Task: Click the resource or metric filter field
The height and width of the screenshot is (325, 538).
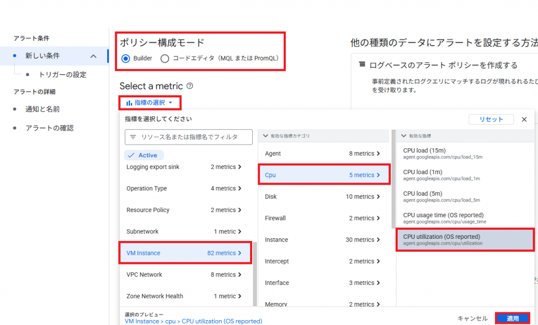Action: (189, 137)
